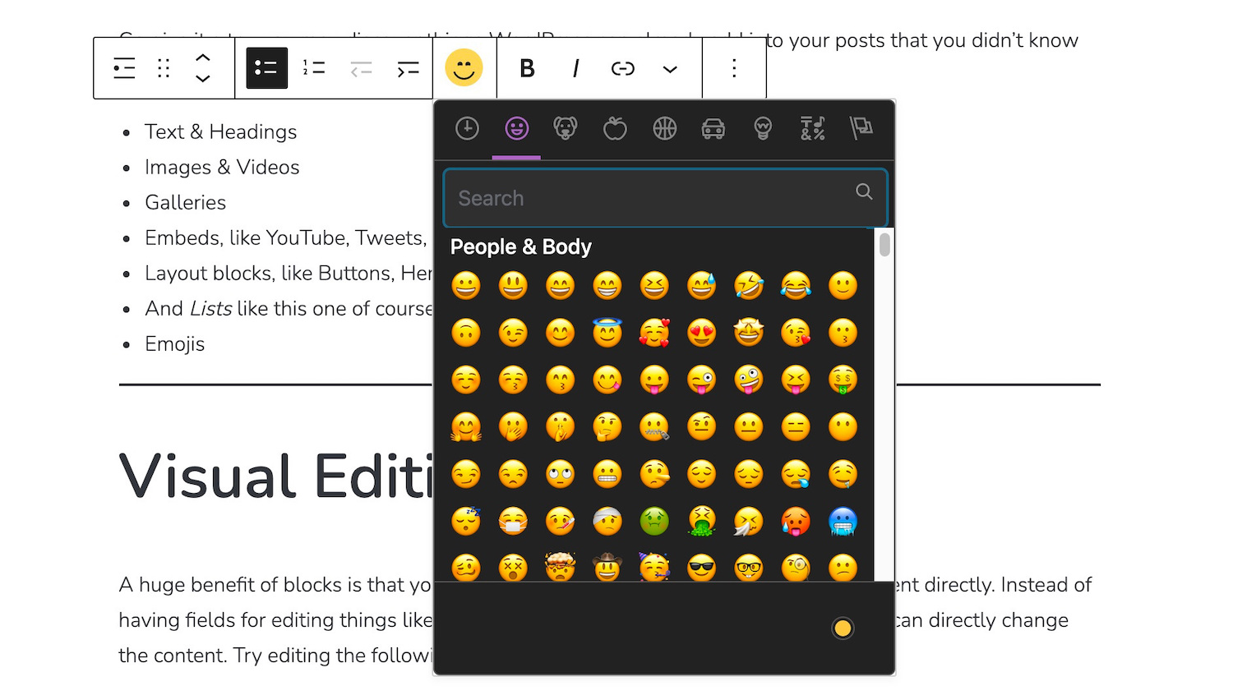Click the block drag handle icon
1233x695 pixels.
(164, 68)
